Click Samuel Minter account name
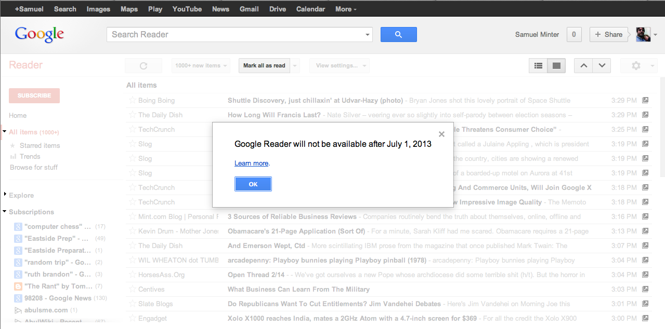 pyautogui.click(x=537, y=35)
